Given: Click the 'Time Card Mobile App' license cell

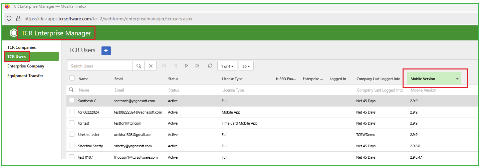Looking at the screenshot, I should (240, 123).
